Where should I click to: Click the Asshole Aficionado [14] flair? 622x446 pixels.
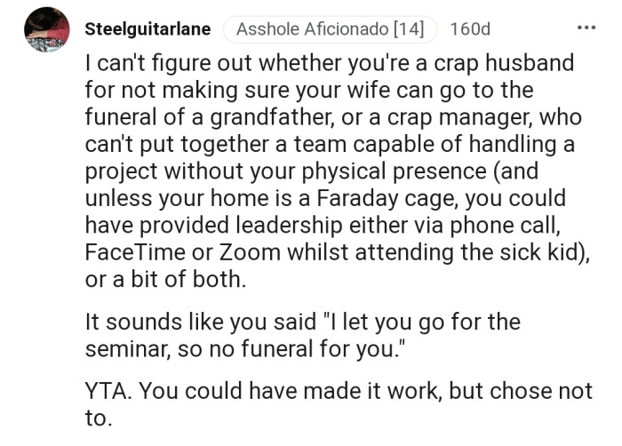pos(330,29)
